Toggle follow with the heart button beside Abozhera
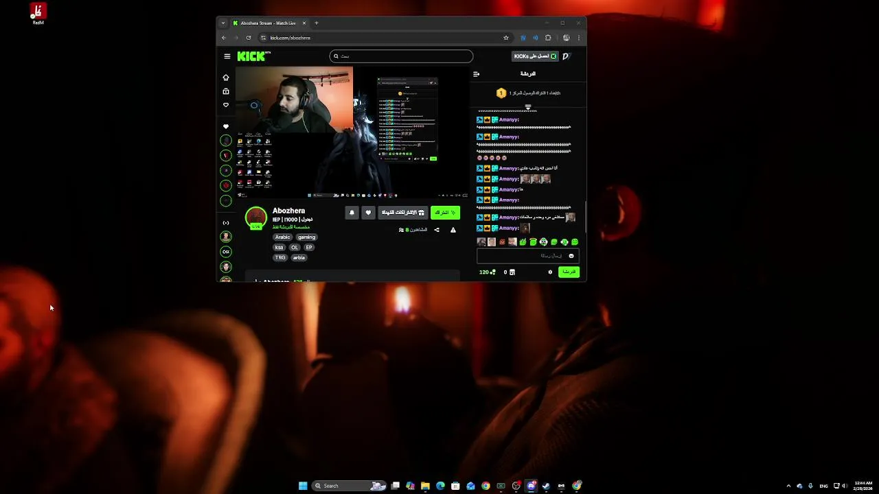879x494 pixels. (x=368, y=213)
